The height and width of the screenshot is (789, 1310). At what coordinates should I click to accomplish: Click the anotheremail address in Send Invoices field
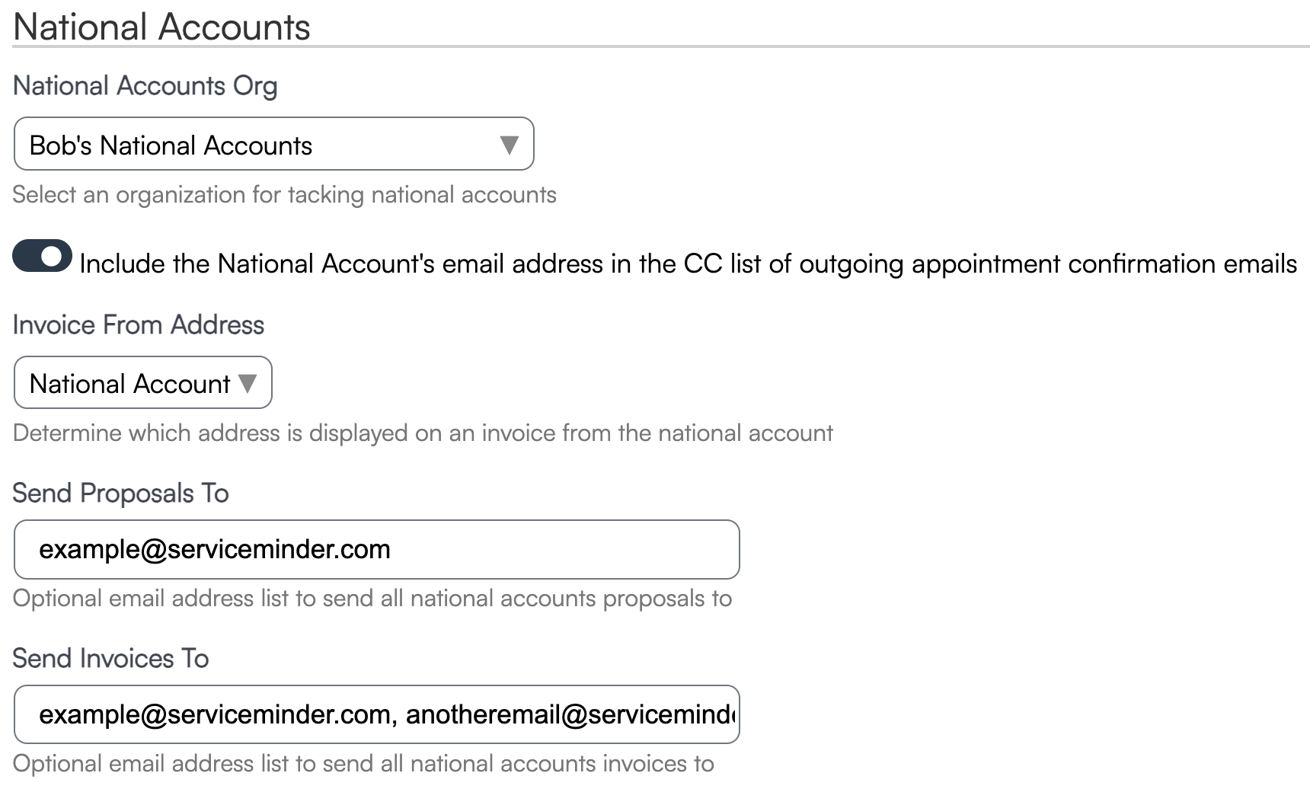click(570, 714)
